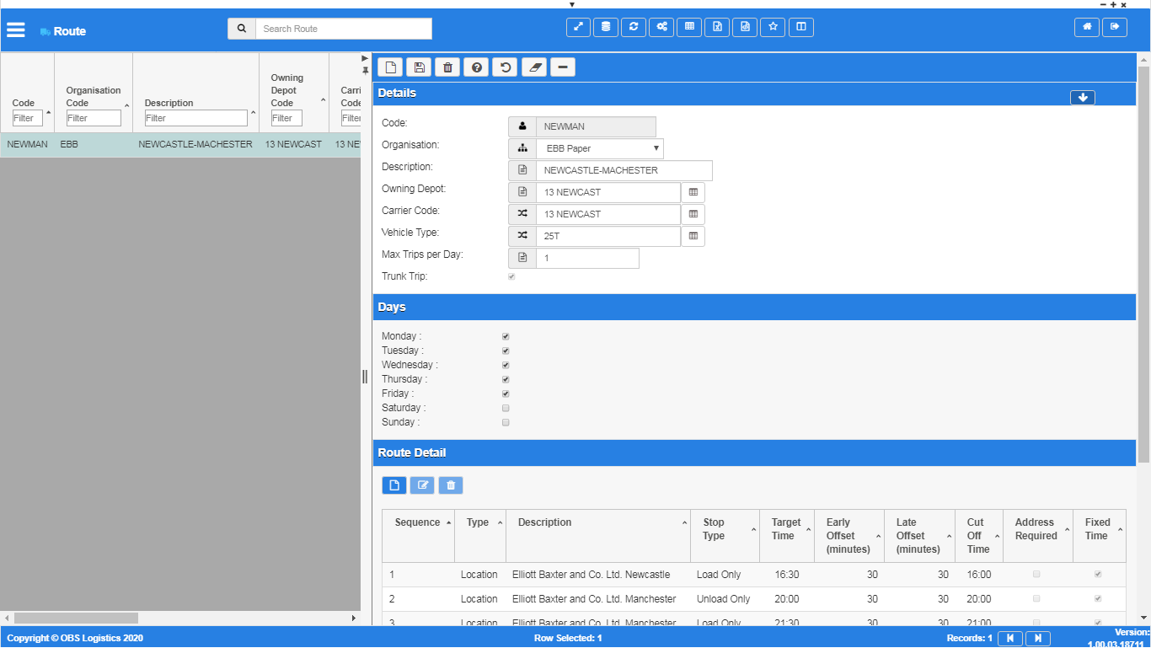Screen dimensions: 1151x648
Task: Toggle the Trunk Trip checkbox
Action: [511, 276]
